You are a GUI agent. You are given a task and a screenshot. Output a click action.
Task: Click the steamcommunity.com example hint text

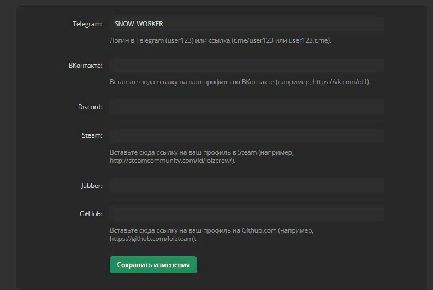(x=201, y=156)
